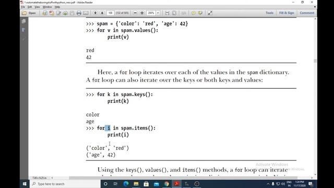
Task: Open Microsoft Store from taskbar
Action: coord(146,184)
